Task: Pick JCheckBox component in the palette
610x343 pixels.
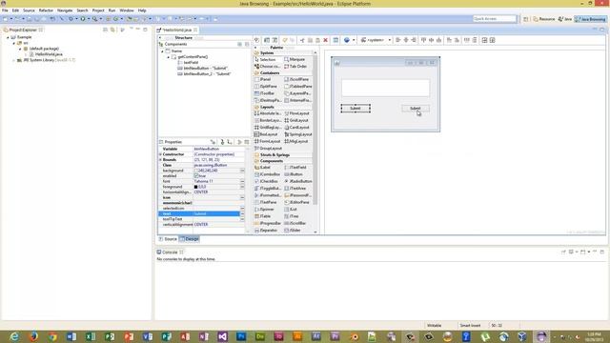Action: [267, 181]
